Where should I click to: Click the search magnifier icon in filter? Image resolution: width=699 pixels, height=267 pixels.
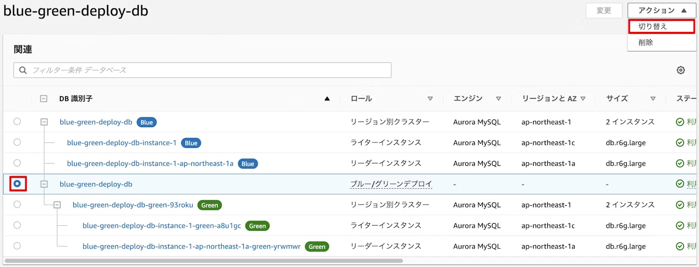(x=23, y=70)
